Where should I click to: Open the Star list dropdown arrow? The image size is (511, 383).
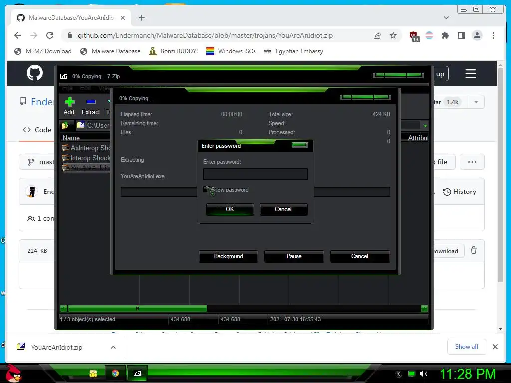476,102
